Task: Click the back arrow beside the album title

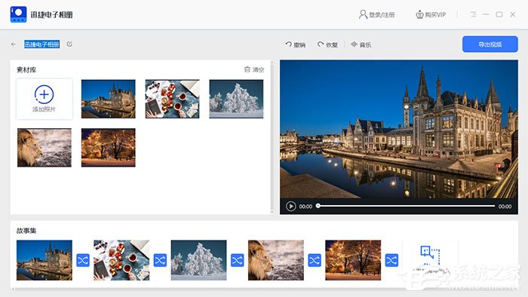Action: point(14,44)
